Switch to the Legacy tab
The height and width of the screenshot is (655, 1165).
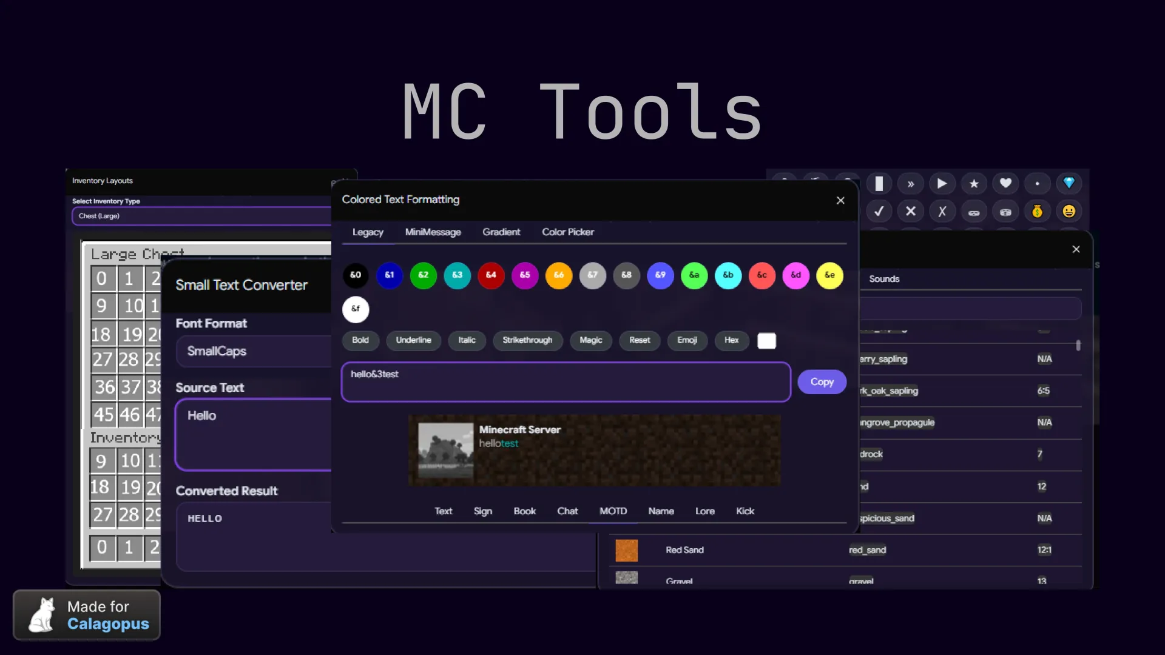coord(368,232)
